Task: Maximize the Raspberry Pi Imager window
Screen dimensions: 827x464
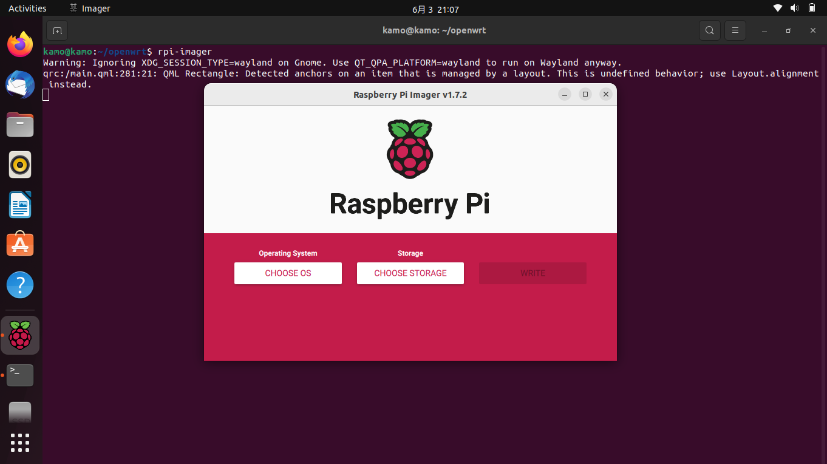Action: pyautogui.click(x=585, y=94)
